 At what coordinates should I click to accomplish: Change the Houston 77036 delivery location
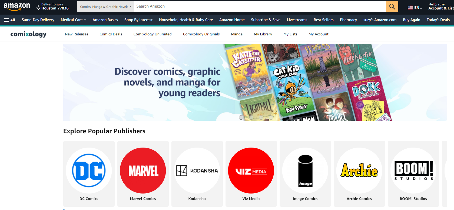53,6
